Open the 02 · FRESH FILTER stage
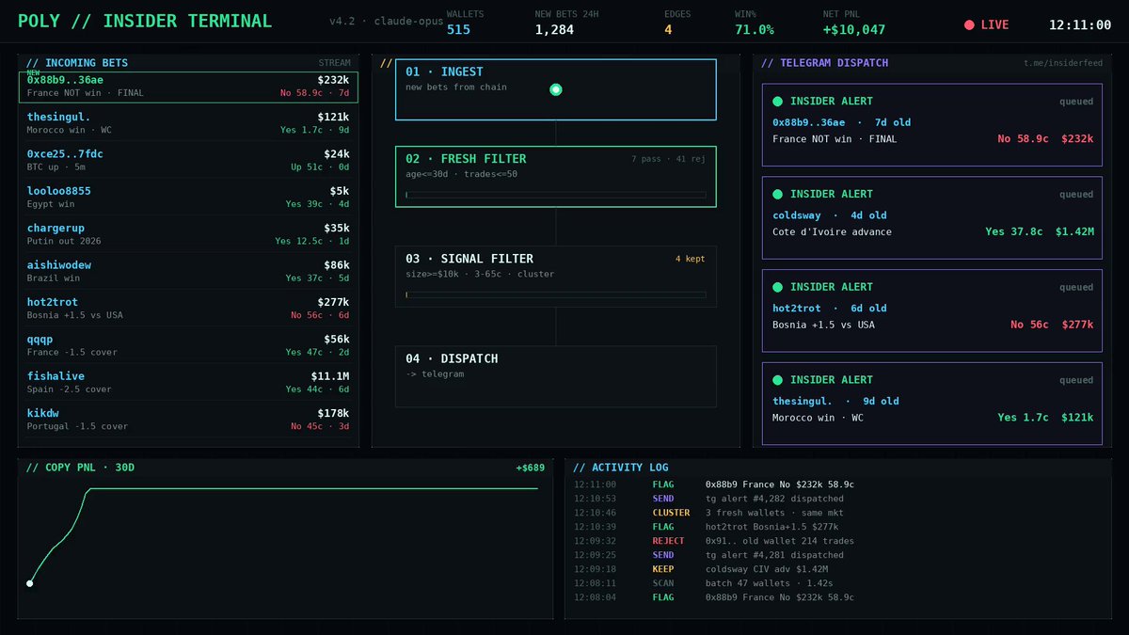The height and width of the screenshot is (635, 1129). pos(555,177)
